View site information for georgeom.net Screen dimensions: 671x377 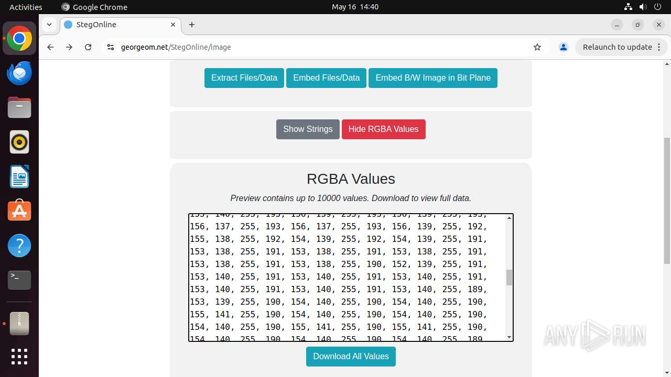click(110, 47)
